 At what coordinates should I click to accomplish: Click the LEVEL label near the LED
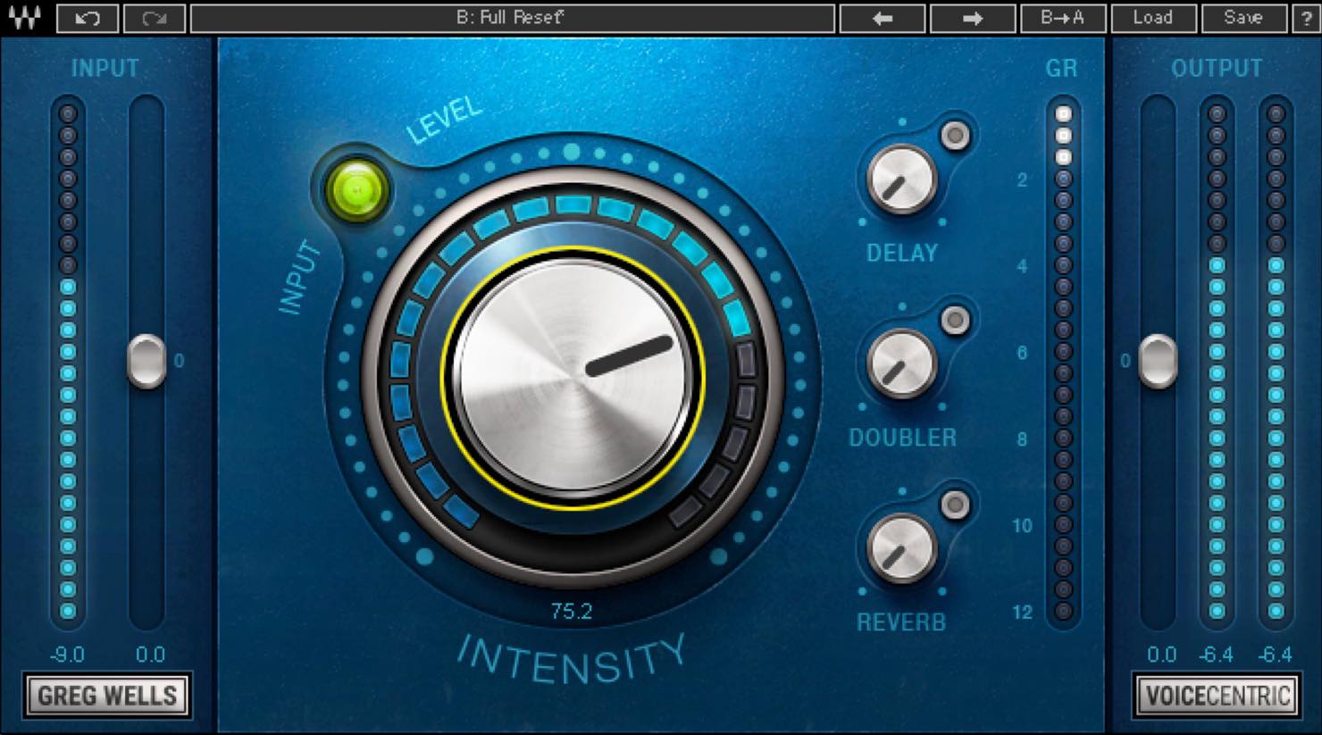444,121
